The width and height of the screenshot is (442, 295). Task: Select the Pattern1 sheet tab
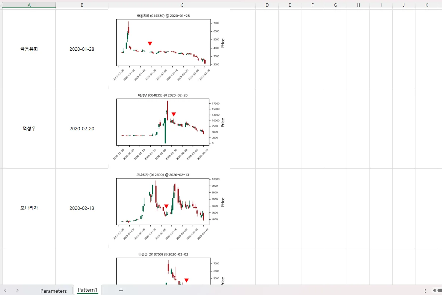[x=88, y=290]
